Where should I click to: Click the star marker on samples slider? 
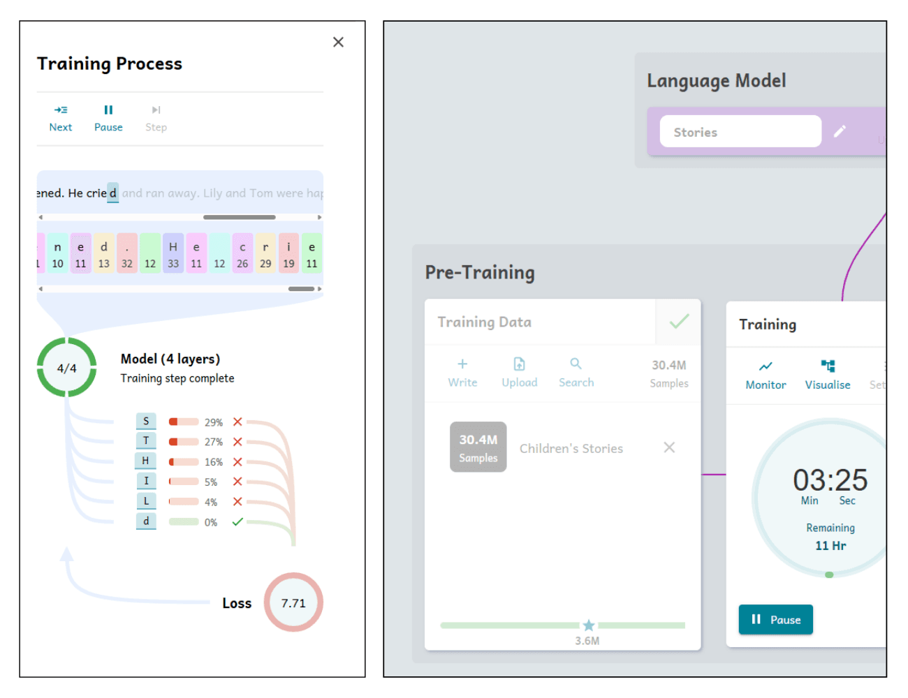tap(589, 625)
